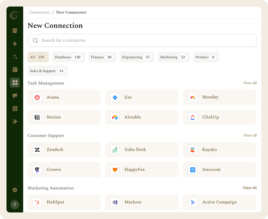
Task: Click the Asana connector name
Action: [53, 97]
